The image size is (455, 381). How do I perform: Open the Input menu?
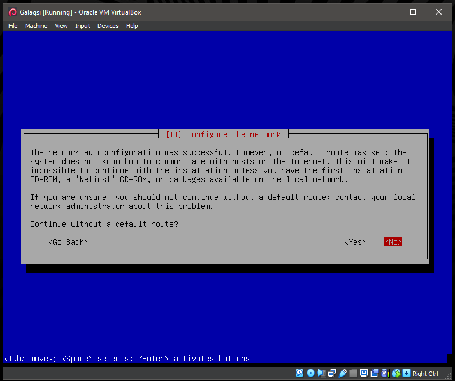point(83,26)
